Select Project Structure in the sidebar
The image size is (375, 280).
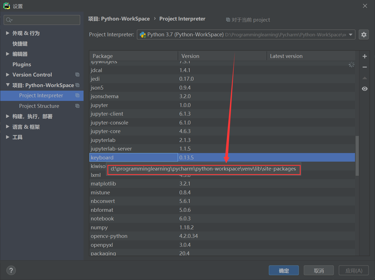42,106
